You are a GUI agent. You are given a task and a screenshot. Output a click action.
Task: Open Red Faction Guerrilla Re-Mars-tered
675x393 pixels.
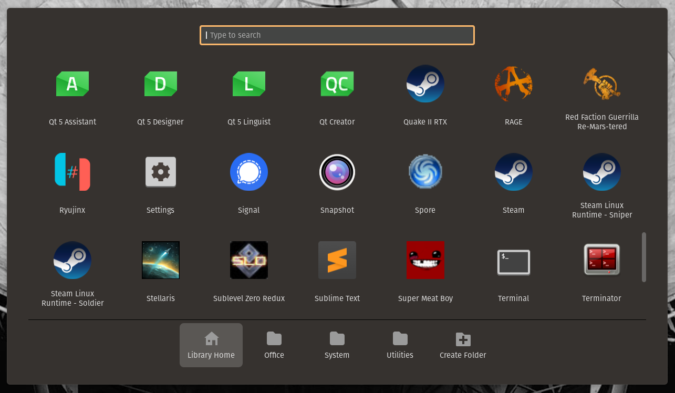602,84
